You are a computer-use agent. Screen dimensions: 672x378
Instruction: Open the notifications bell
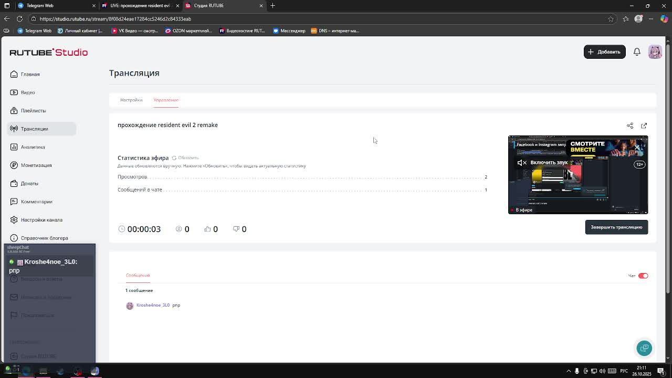coord(637,51)
